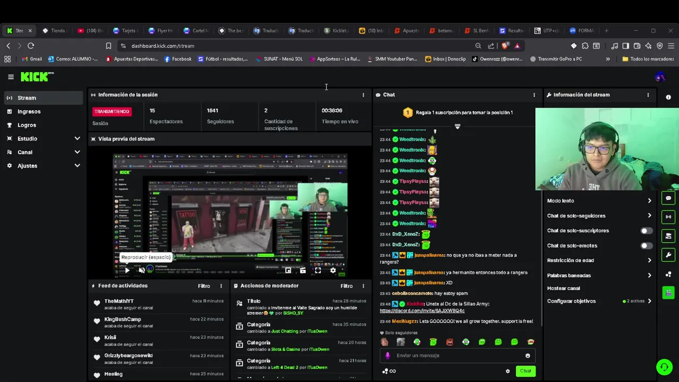Open Todos los marcadores folder
The width and height of the screenshot is (679, 382).
[648, 59]
